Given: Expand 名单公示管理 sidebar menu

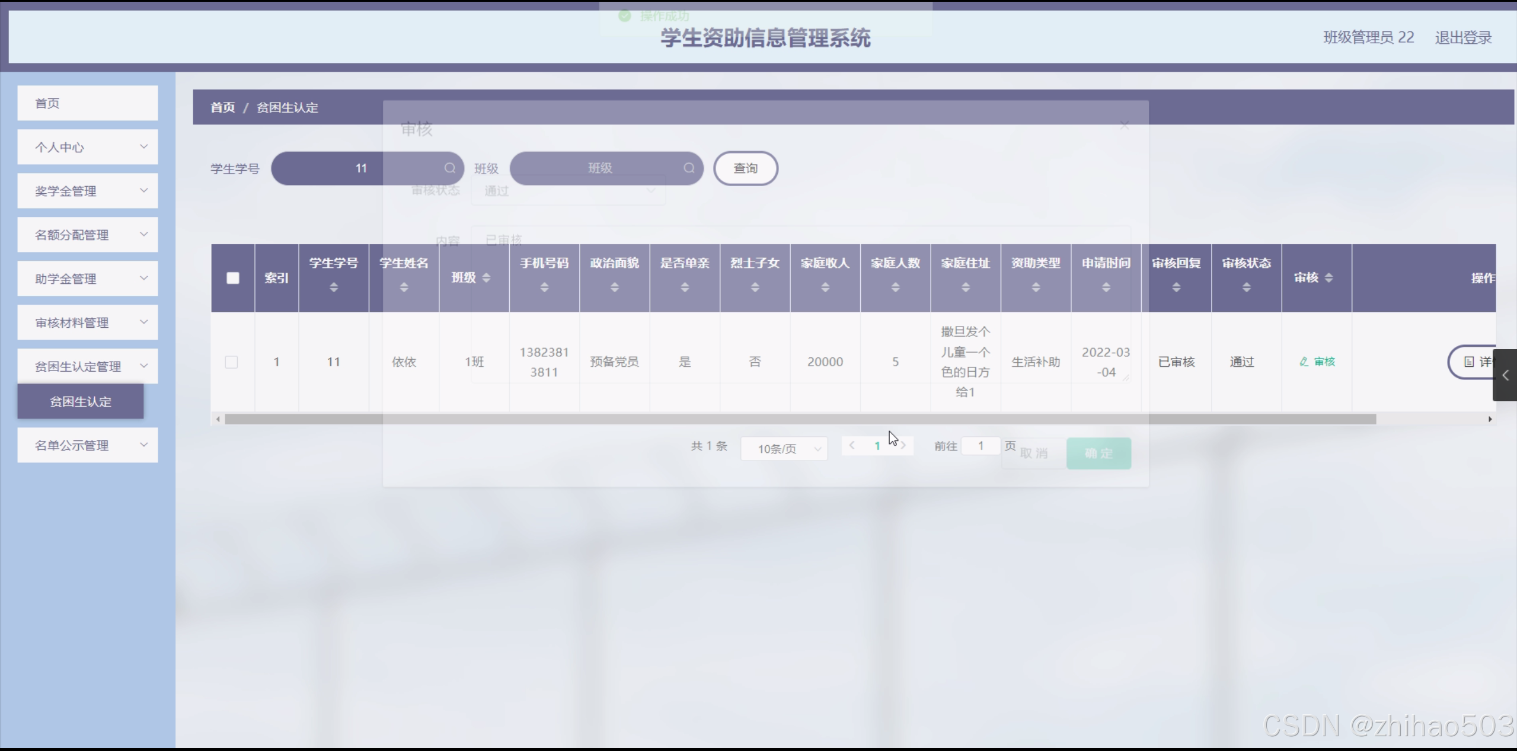Looking at the screenshot, I should click(88, 445).
